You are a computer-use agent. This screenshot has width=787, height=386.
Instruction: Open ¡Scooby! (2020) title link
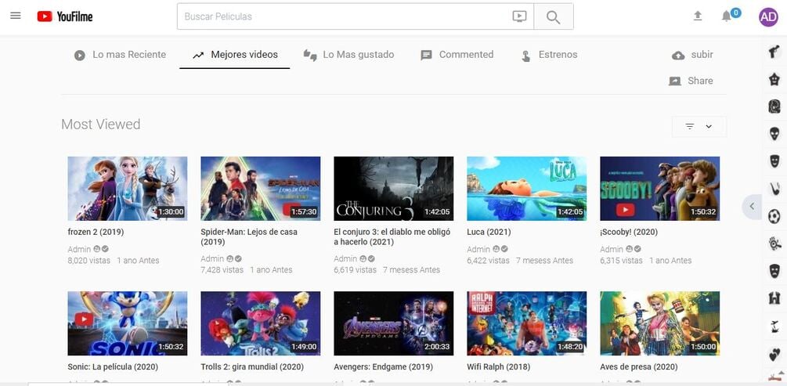point(629,232)
